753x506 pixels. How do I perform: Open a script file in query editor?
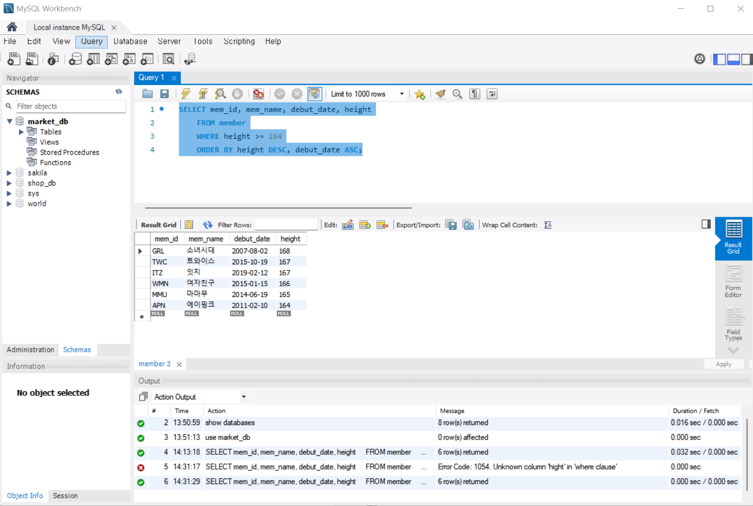tap(147, 94)
